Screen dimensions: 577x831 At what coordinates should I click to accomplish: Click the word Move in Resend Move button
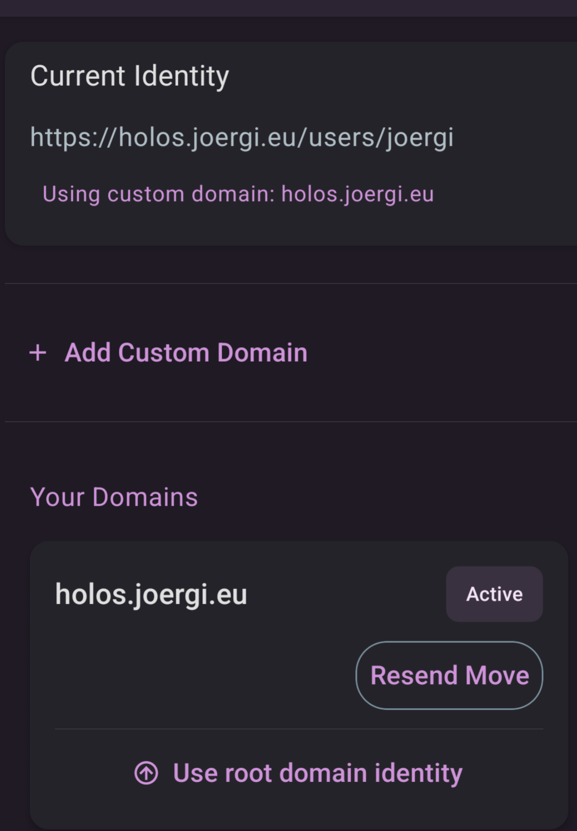pos(497,675)
